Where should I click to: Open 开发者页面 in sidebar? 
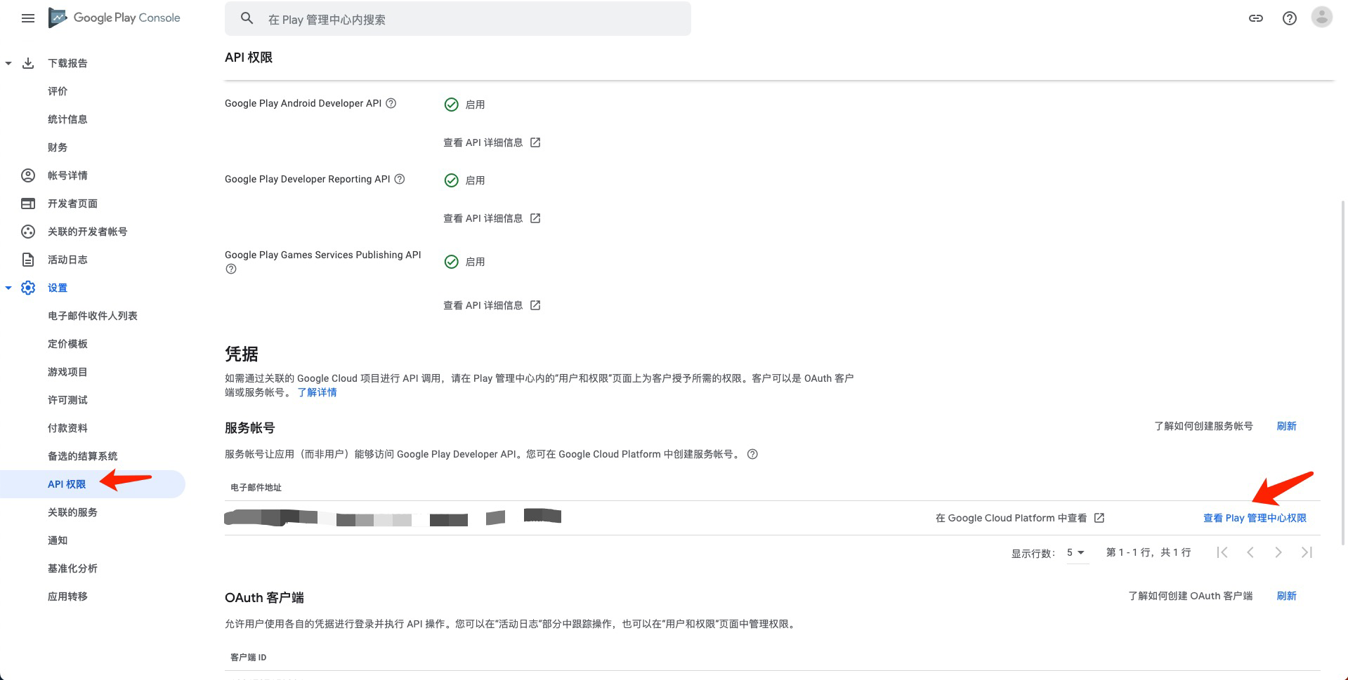coord(72,204)
